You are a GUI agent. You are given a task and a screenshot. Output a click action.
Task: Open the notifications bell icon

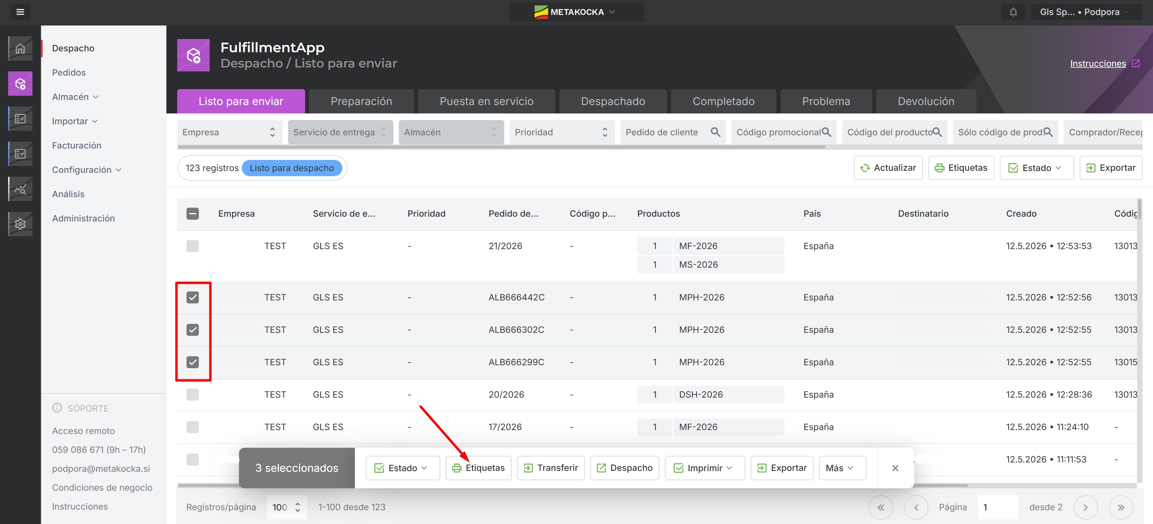pyautogui.click(x=1013, y=12)
